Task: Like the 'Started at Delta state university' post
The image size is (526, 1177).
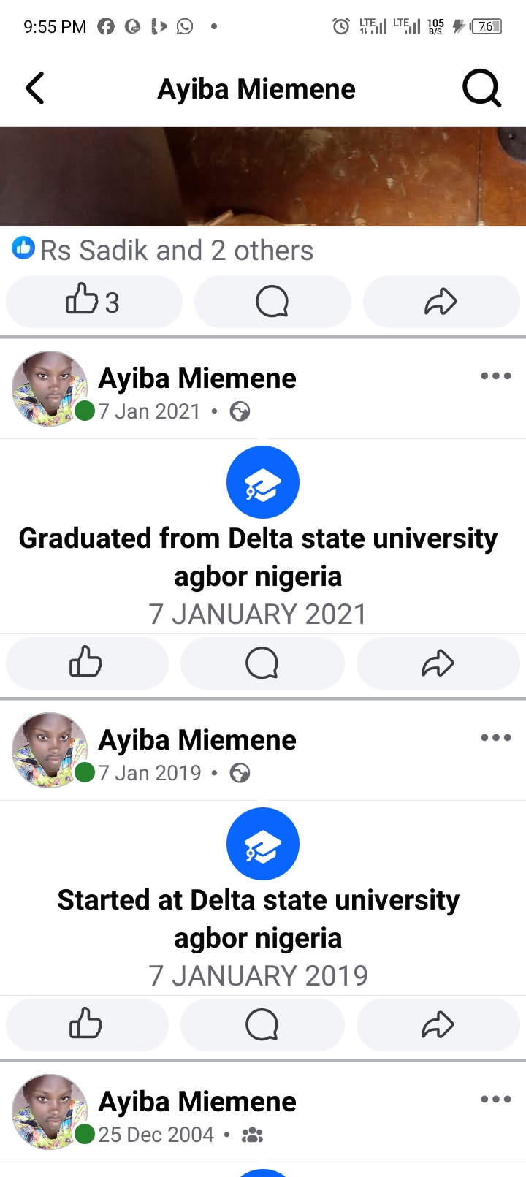Action: (86, 1024)
